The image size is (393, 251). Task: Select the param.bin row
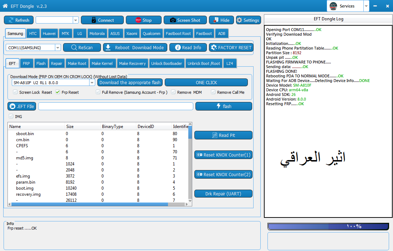coord(98,182)
